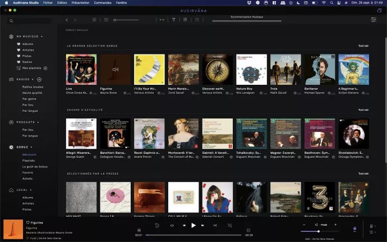Click Tout voir for La Grande Sélection
Screen dimensions: 387x242
tap(363, 46)
